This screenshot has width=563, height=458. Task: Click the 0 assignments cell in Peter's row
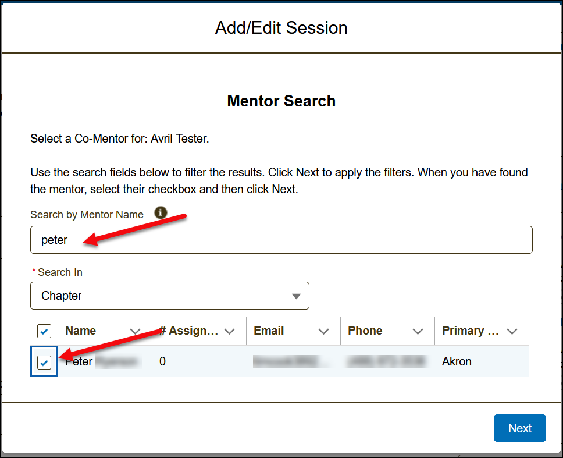click(163, 361)
